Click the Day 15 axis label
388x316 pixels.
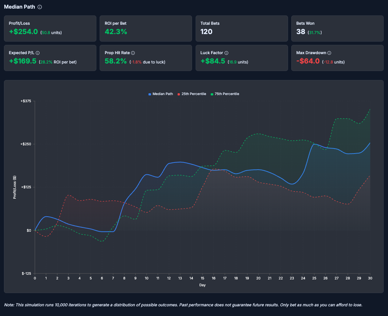[x=202, y=278]
